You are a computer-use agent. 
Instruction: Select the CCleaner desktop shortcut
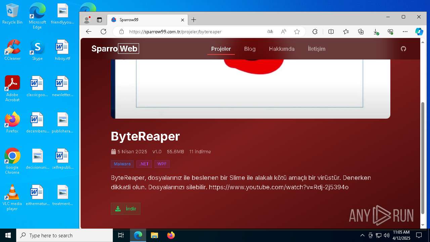click(x=12, y=50)
